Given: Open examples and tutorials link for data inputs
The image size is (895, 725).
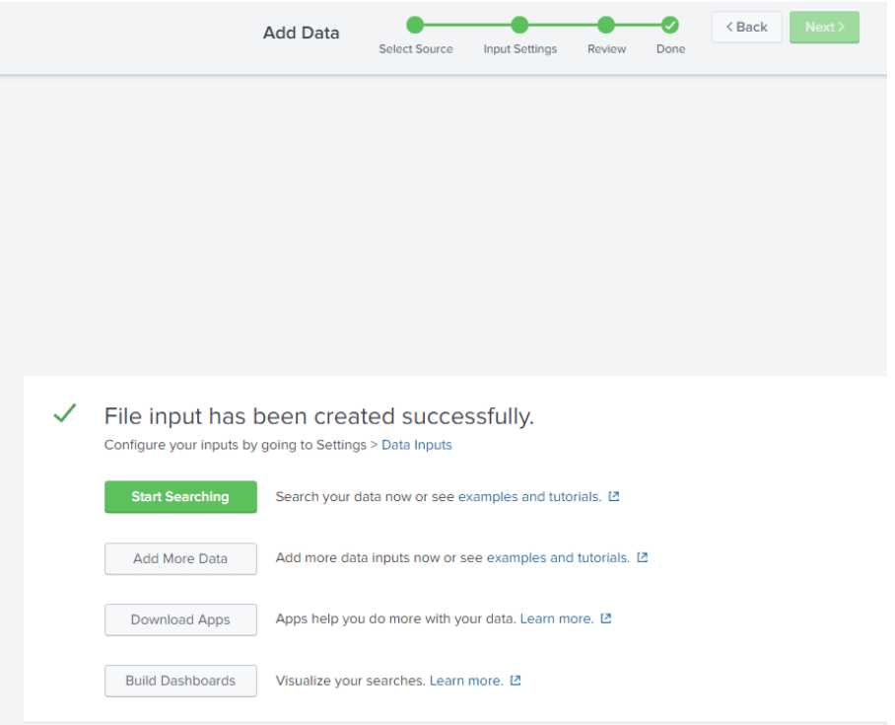Looking at the screenshot, I should [558, 557].
